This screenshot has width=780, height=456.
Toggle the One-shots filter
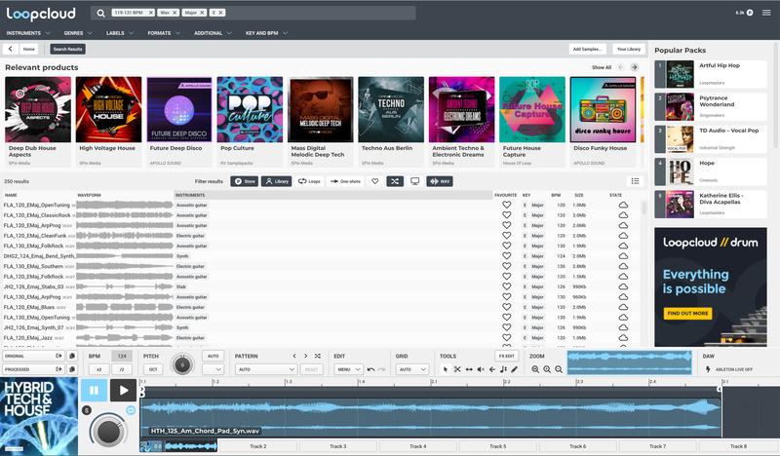pyautogui.click(x=346, y=181)
